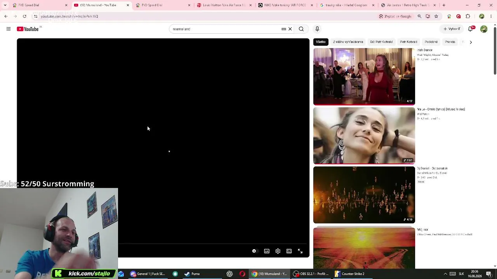
Task: Bookmark this page with the star icon
Action: point(436,16)
